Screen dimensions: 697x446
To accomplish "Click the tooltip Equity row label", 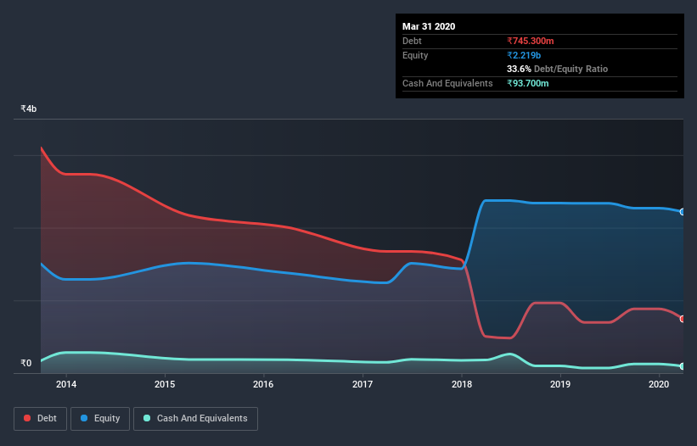I will (415, 55).
